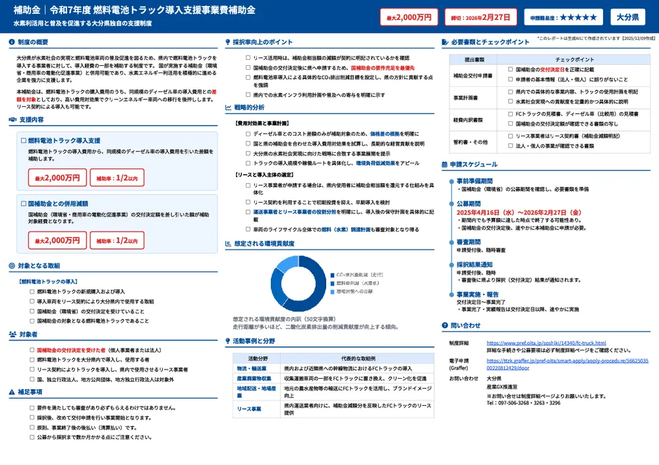Click the document icon beside 必要書類とチェックポイント
659x465 pixels.
[445, 42]
